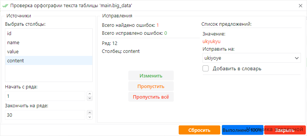307x136 pixels.
Task: Expand the Исправить на suggestions dropdown arrow
Action: (297, 58)
